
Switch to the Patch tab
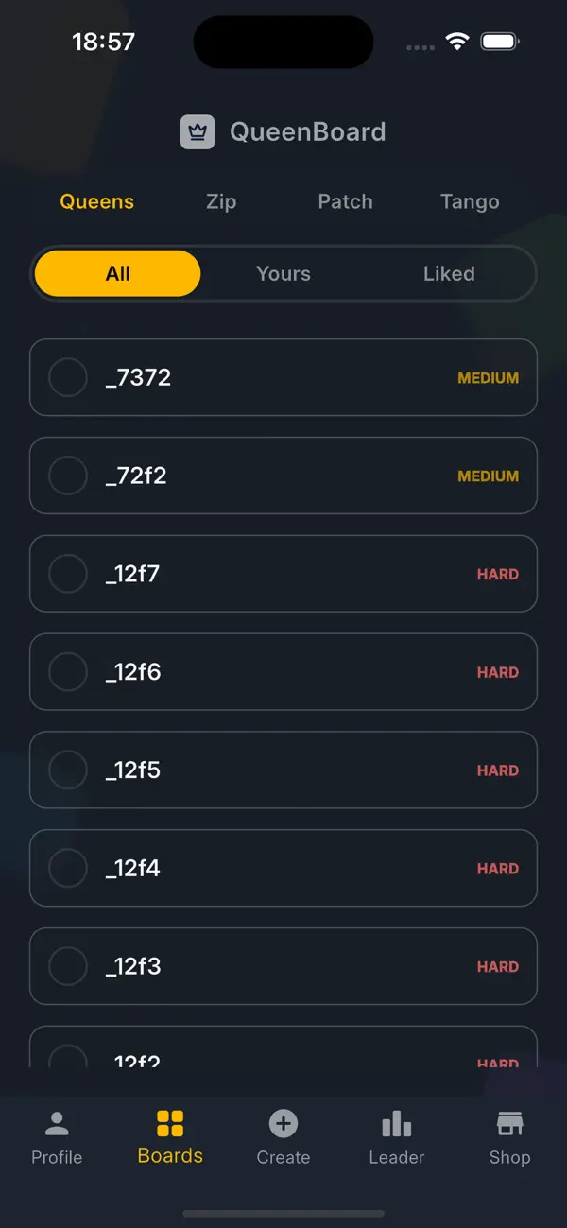click(x=345, y=201)
